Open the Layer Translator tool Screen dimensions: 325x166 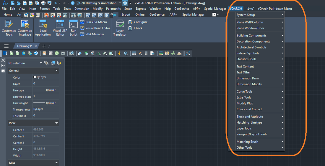(x=120, y=28)
